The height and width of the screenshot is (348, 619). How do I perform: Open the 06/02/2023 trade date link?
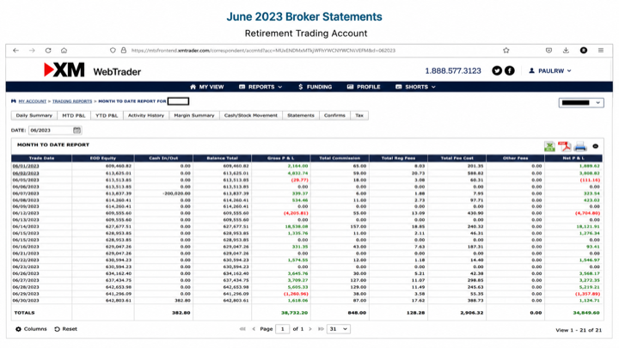pyautogui.click(x=26, y=174)
